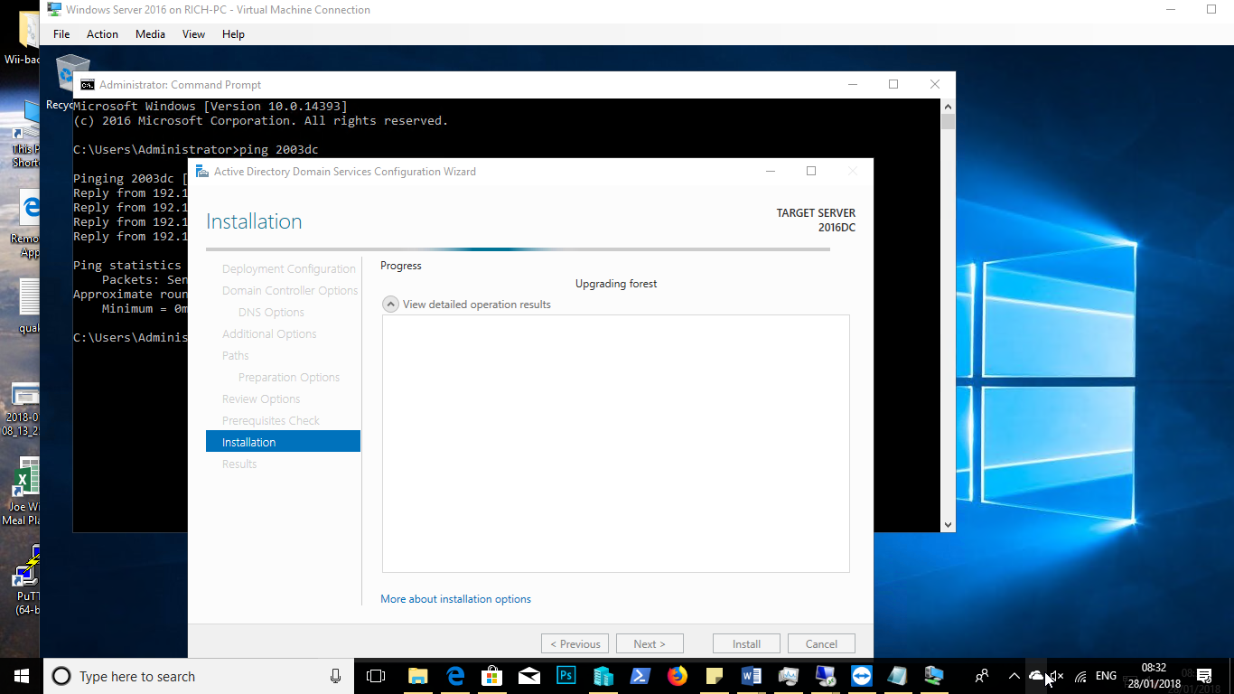Screen dimensions: 1234x694
Task: Open Task View on the taskbar
Action: [376, 676]
